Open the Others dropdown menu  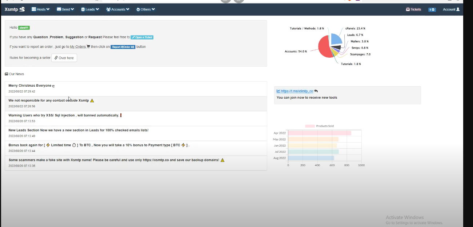pos(146,9)
